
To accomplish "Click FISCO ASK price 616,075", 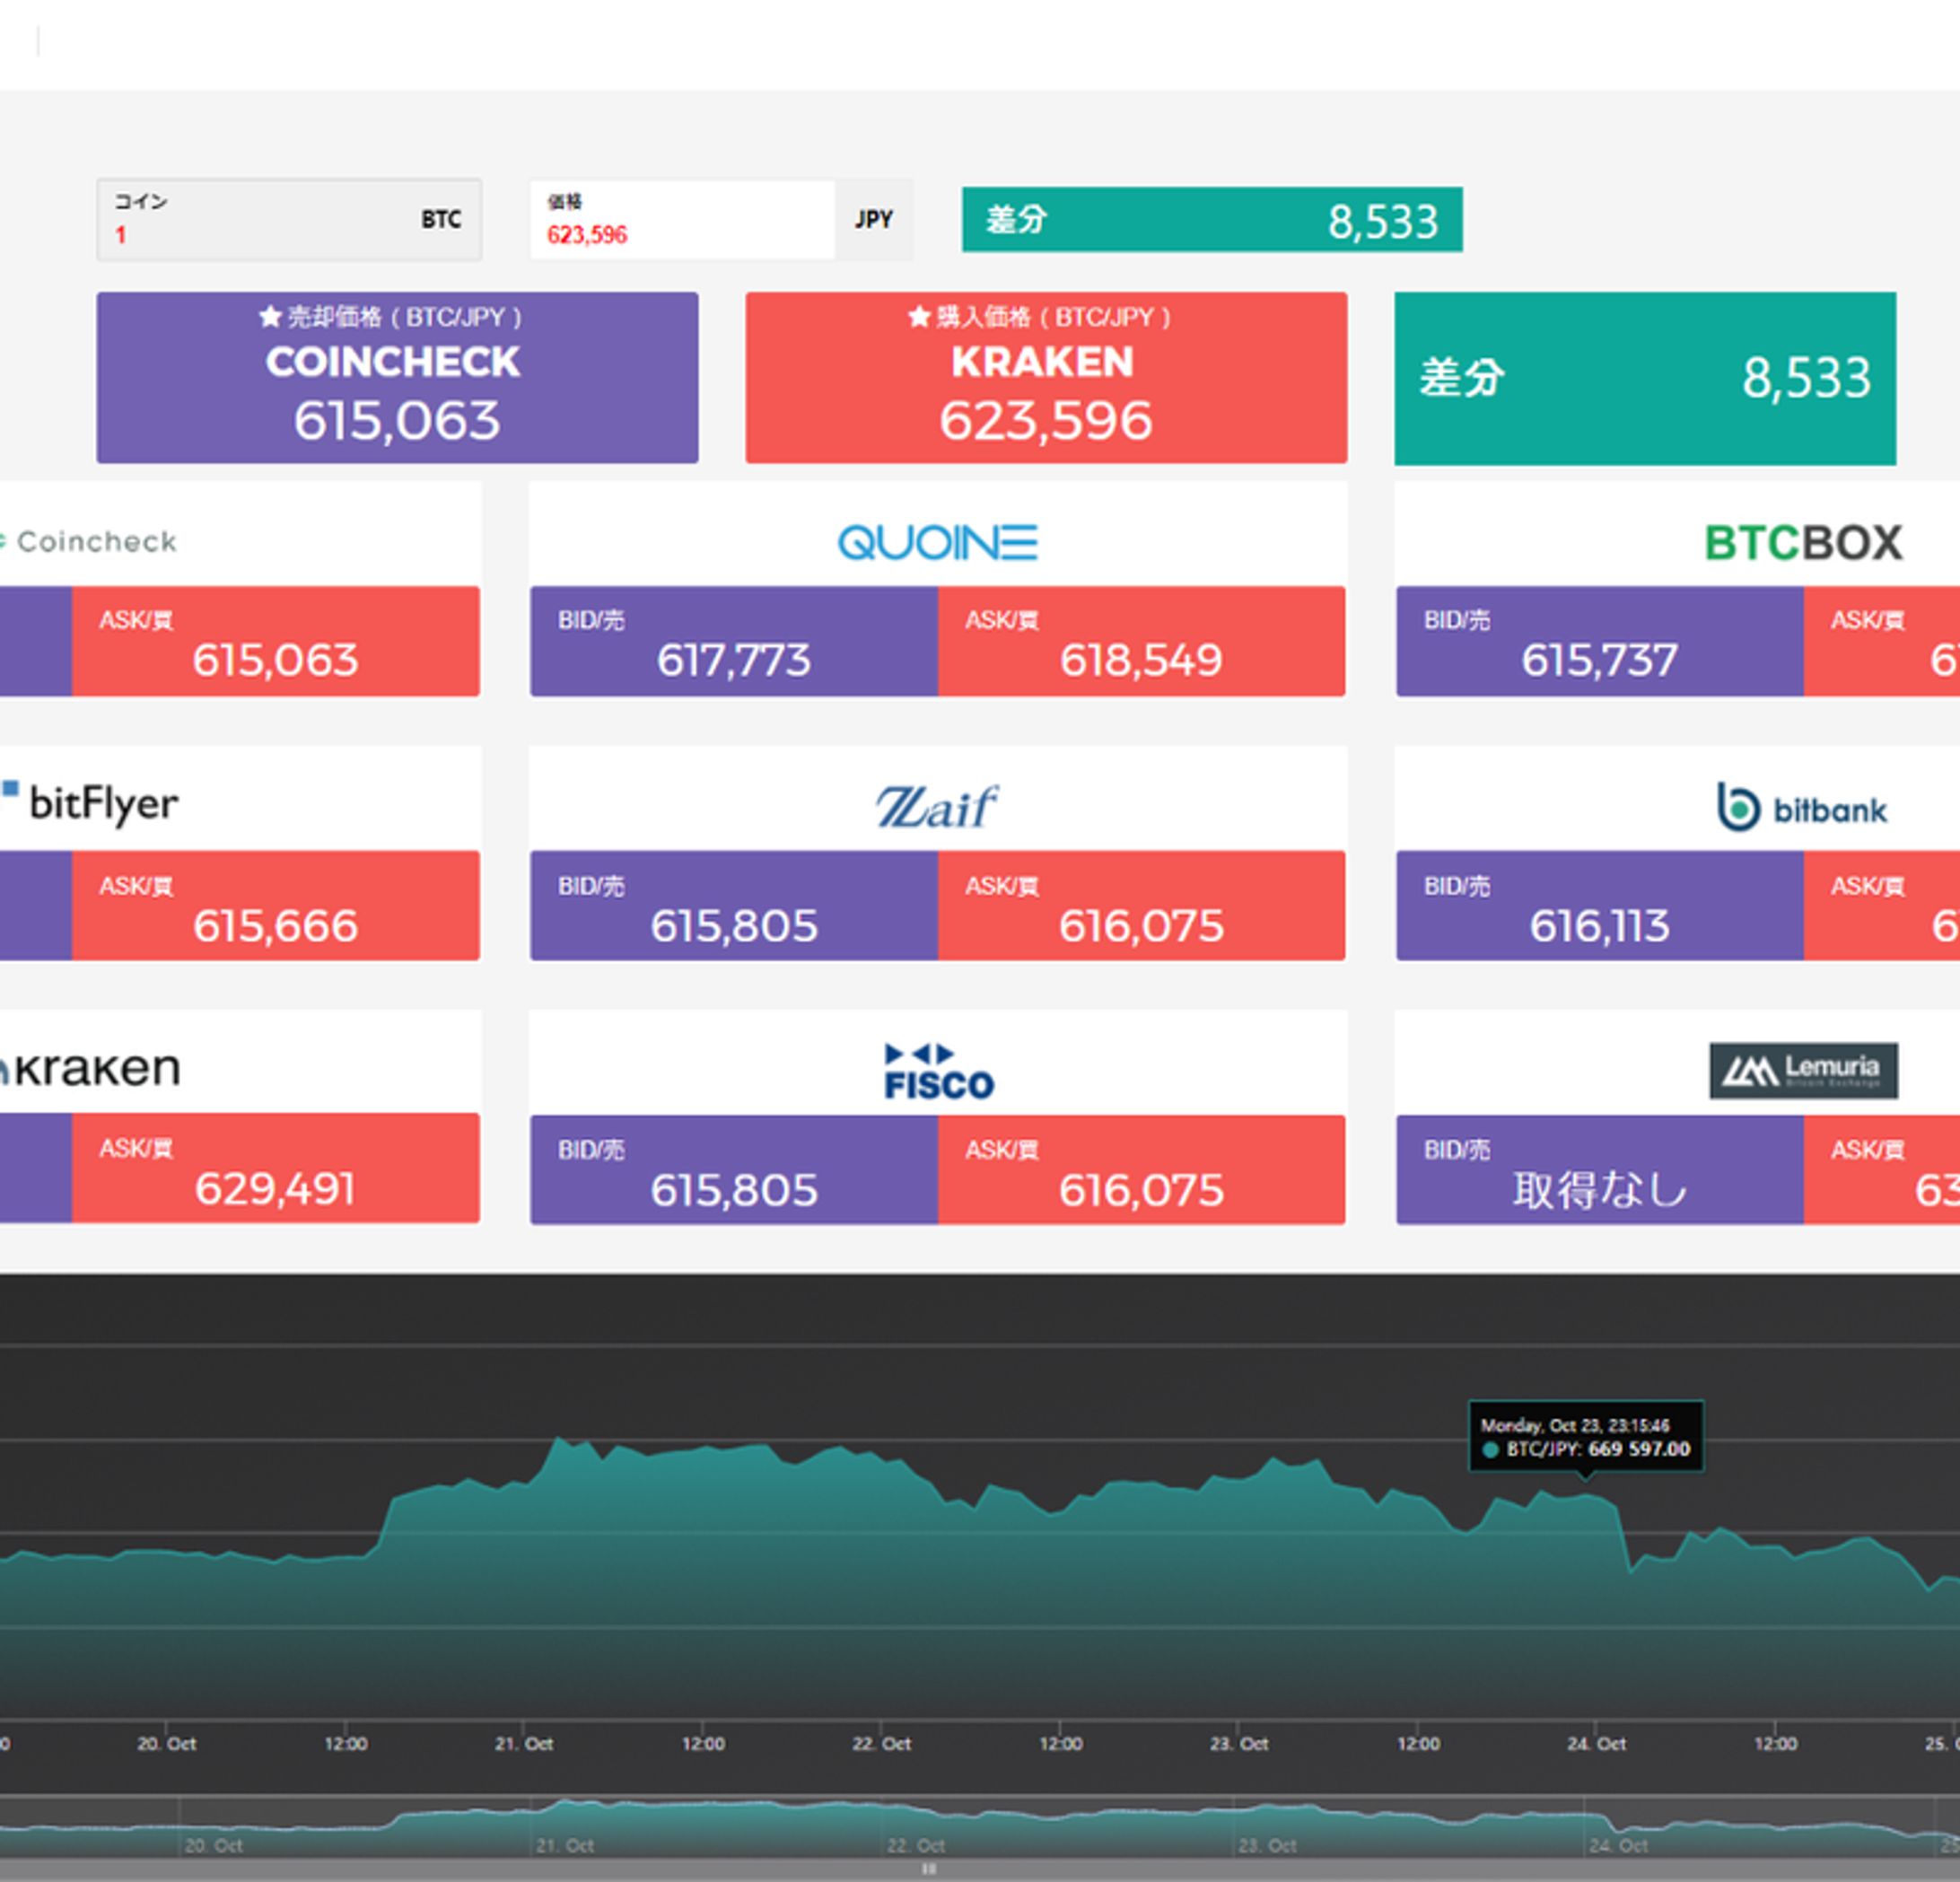I will [1141, 1170].
